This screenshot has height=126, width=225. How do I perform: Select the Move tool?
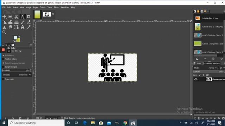4,16
